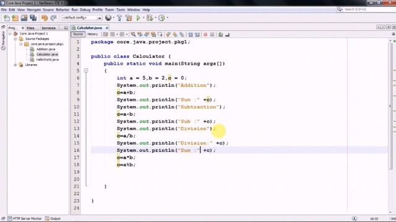Toggle Rectangular Selection icon
The image size is (396, 222).
click(x=160, y=35)
